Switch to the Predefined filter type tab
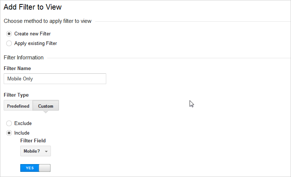This screenshot has height=177, width=291. (18, 105)
